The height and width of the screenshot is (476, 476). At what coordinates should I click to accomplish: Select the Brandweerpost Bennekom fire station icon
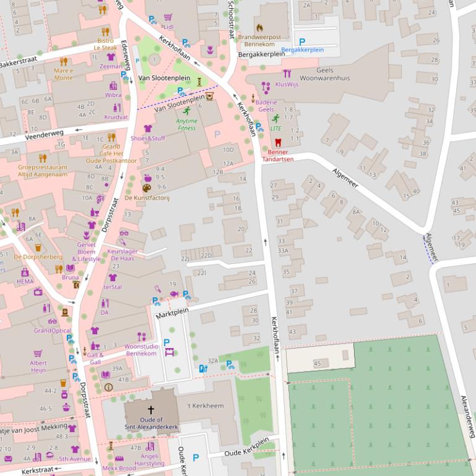pyautogui.click(x=259, y=28)
